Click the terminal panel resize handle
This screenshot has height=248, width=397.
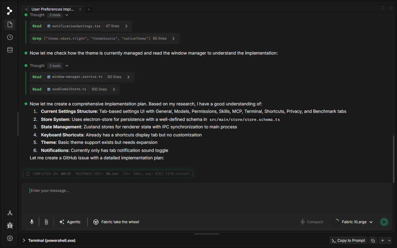(x=206, y=234)
